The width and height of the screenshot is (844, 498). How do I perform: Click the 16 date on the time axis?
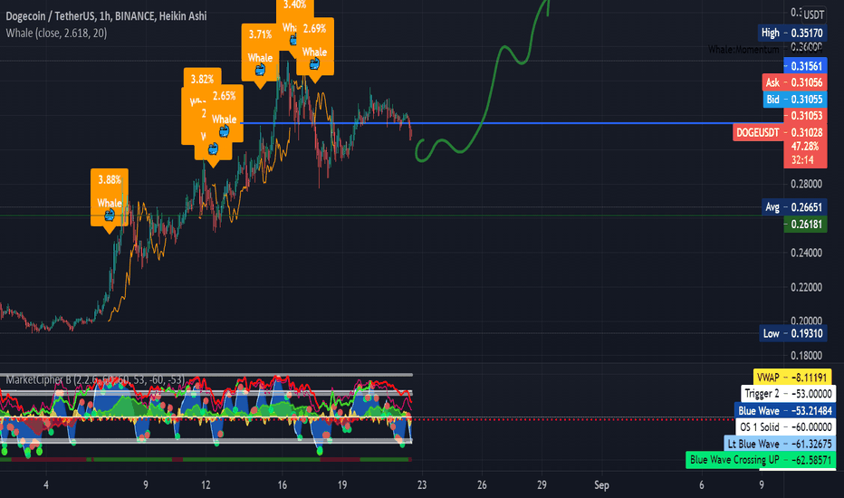pos(282,485)
